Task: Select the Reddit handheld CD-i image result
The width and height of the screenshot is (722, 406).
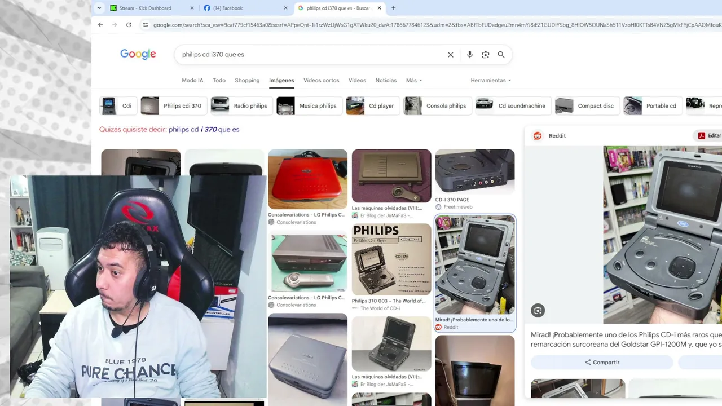Action: pos(475,264)
